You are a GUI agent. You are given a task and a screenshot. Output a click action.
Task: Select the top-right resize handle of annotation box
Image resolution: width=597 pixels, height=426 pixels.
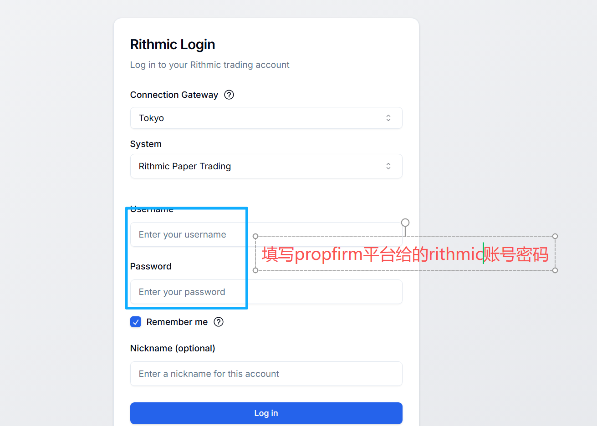(555, 236)
